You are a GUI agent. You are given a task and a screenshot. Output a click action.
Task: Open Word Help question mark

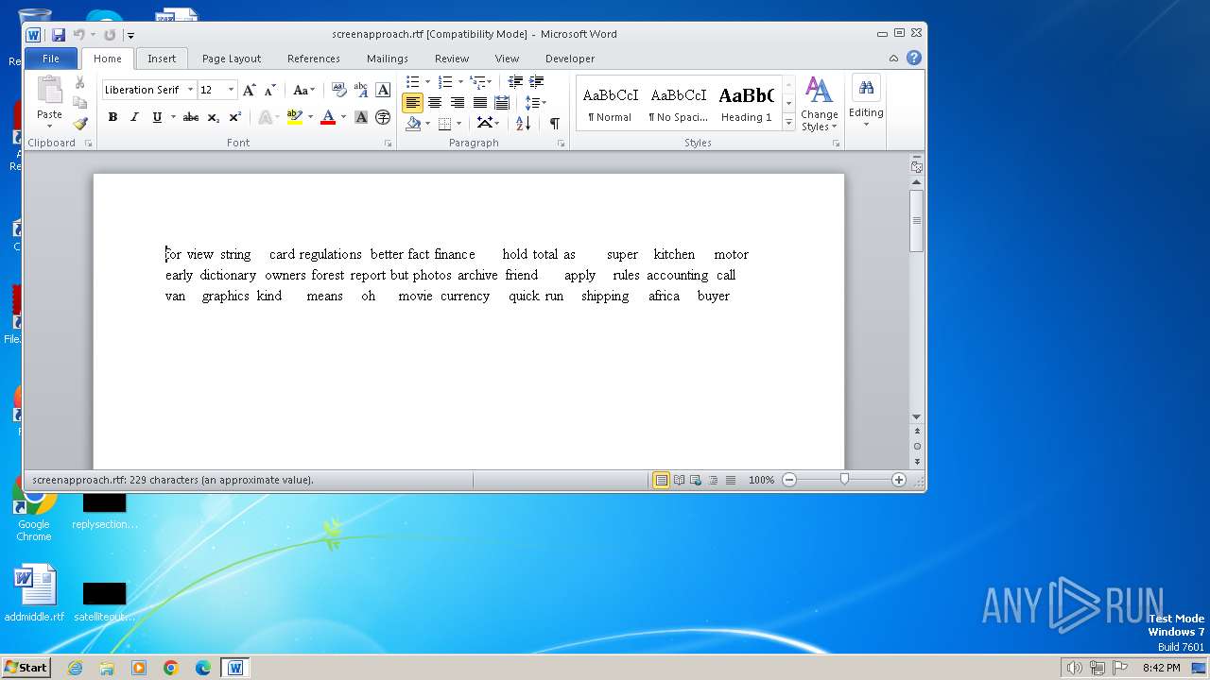coord(914,58)
